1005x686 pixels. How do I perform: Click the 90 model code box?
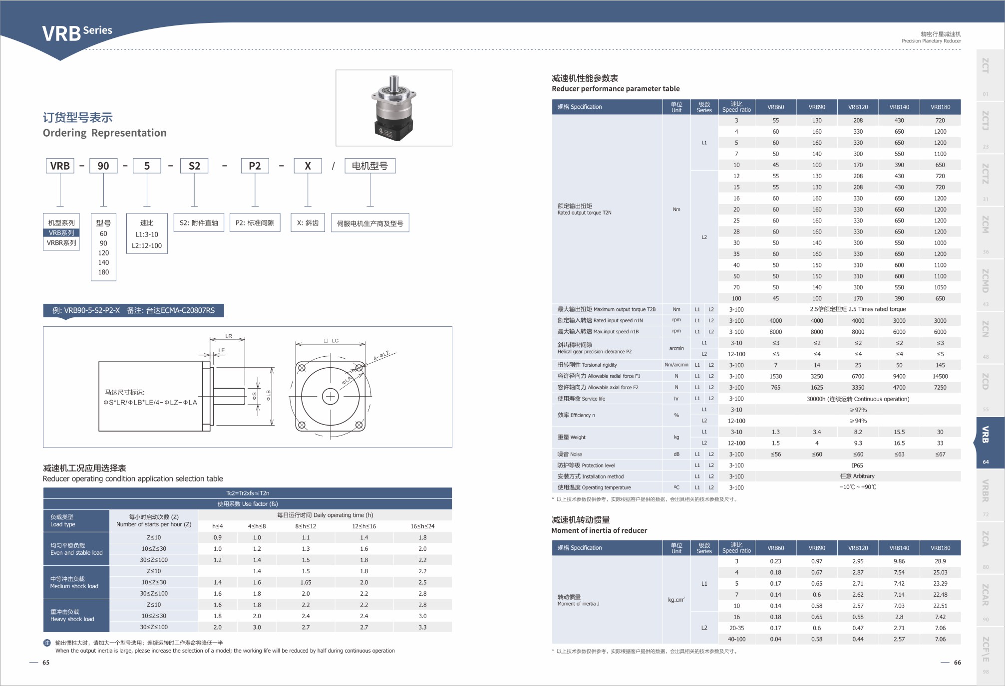103,166
